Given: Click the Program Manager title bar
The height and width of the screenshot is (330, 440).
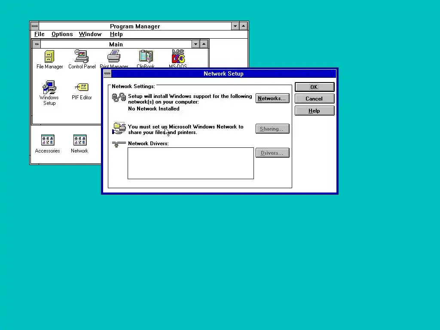Looking at the screenshot, I should click(135, 26).
